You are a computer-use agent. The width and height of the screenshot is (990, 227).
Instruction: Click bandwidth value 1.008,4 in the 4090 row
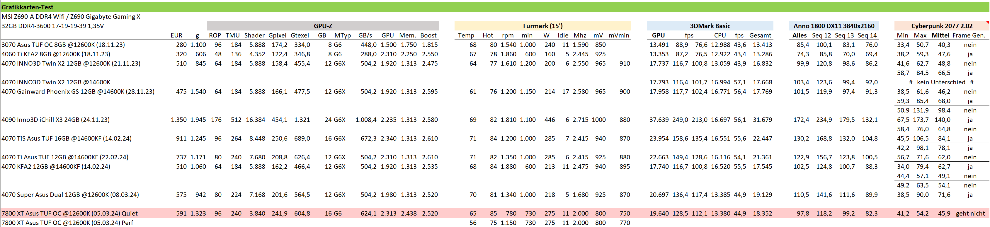tap(366, 120)
